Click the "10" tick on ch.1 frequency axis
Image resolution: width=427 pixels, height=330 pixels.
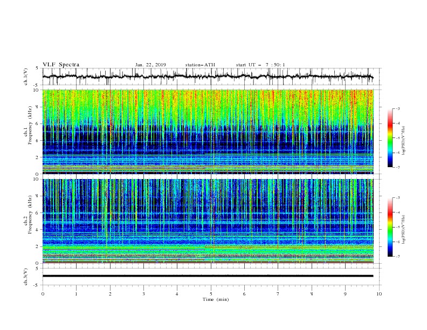(37, 90)
